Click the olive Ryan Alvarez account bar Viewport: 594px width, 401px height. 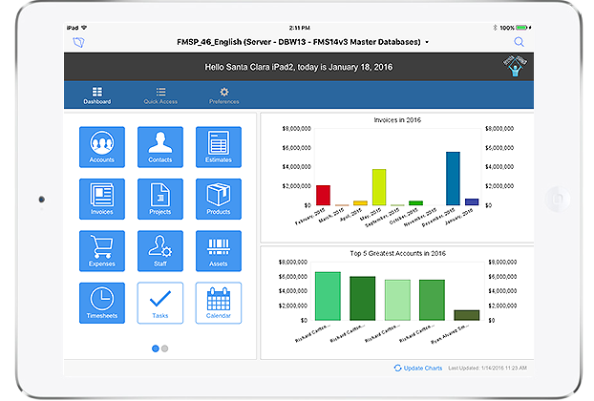pyautogui.click(x=467, y=315)
